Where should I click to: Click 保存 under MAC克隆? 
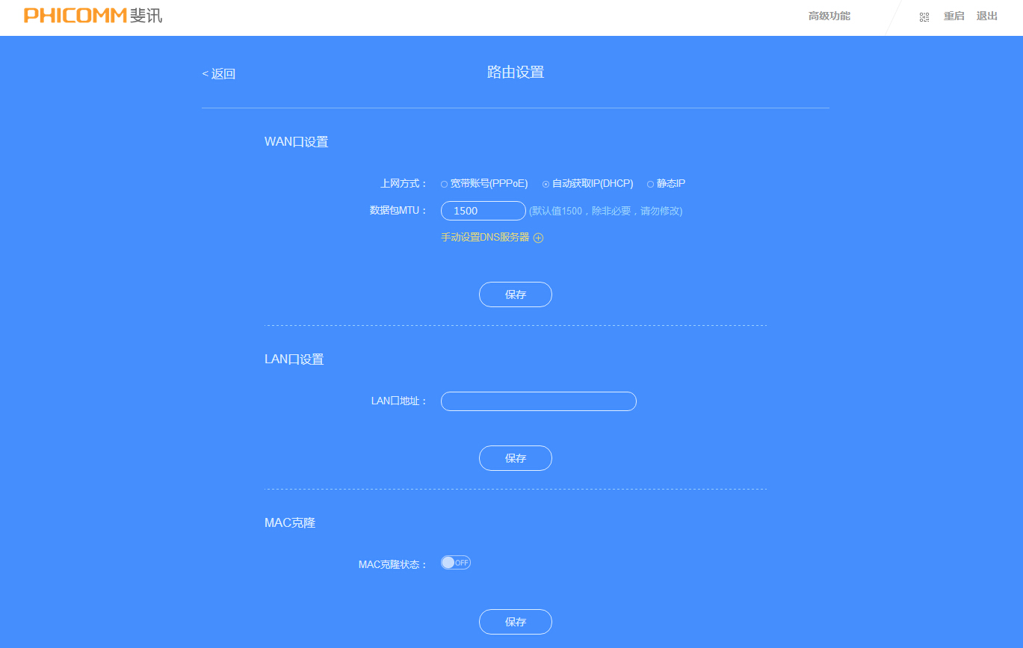click(515, 621)
